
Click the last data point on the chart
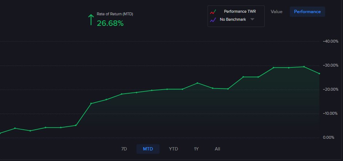click(x=319, y=74)
